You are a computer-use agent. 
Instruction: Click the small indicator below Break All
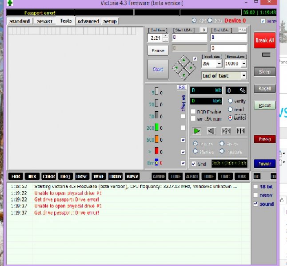coord(266,55)
